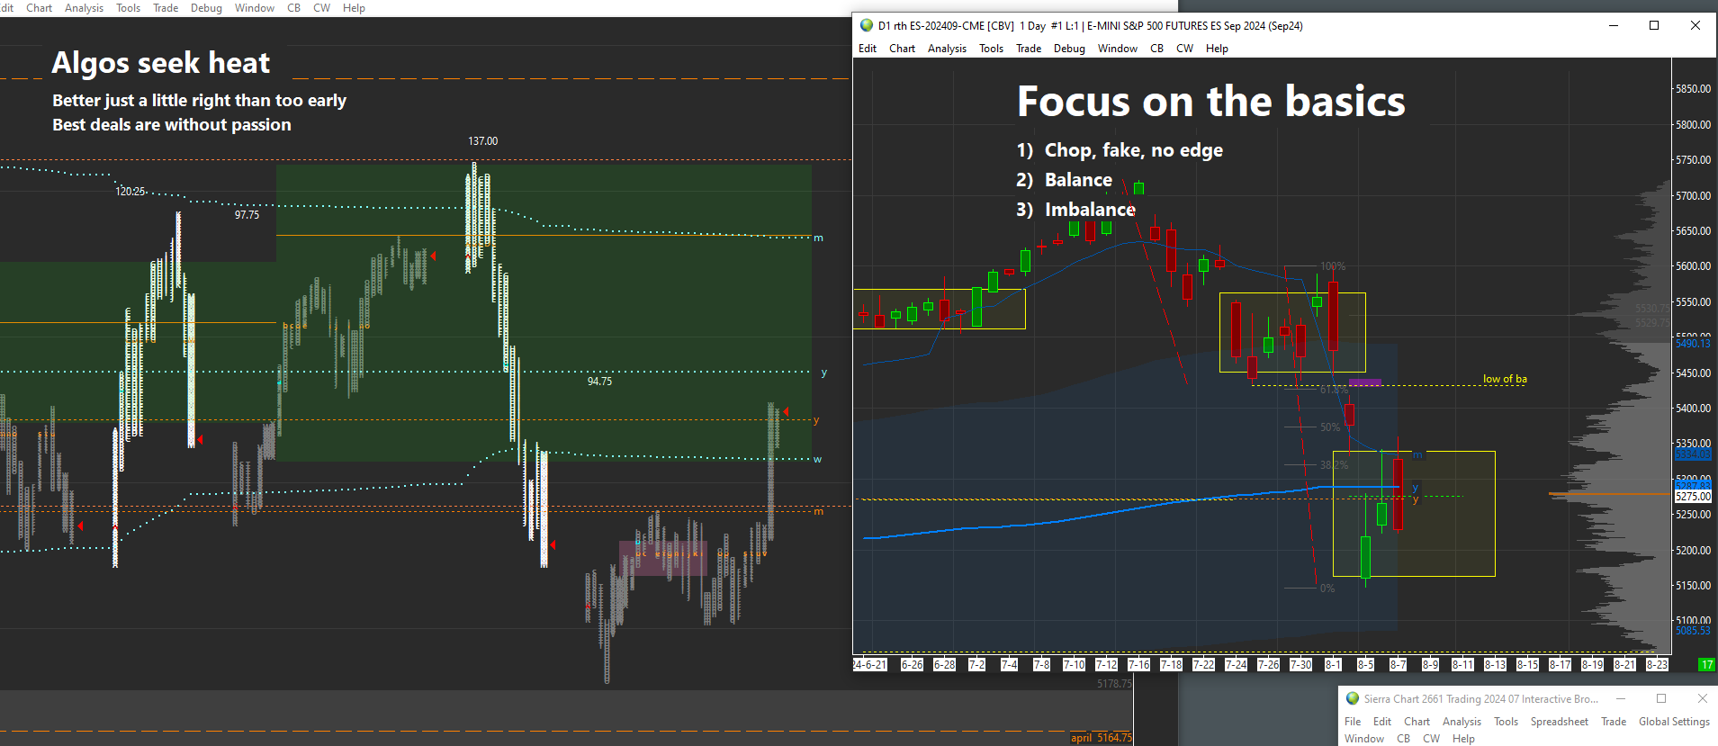Open CW menu in the Algos seek heat window
This screenshot has width=1718, height=746.
(321, 8)
